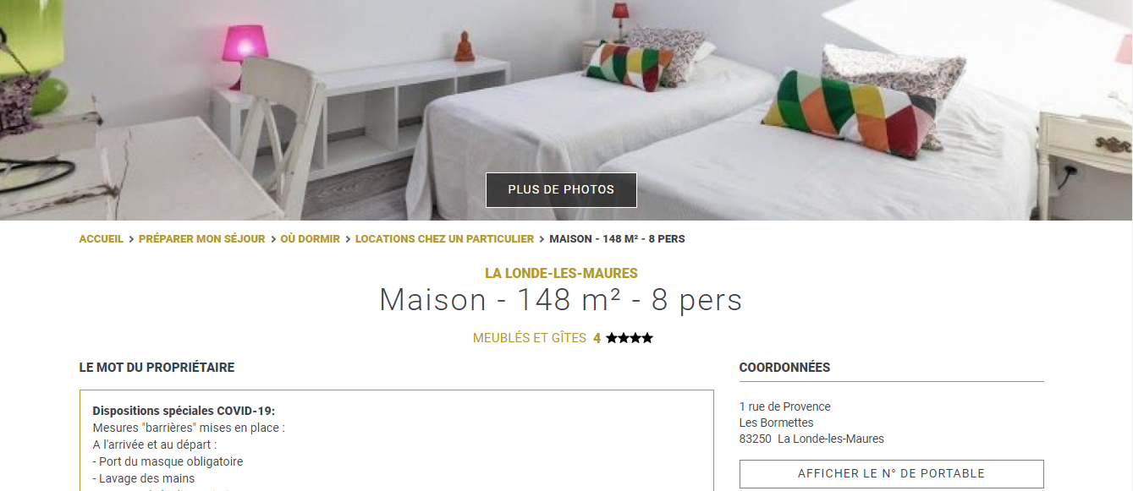Show the owner's mobile number button
Screen dimensions: 1133x491
coord(891,474)
